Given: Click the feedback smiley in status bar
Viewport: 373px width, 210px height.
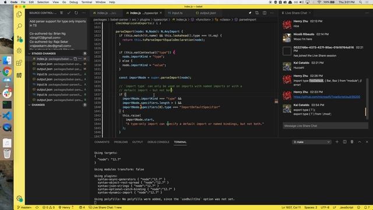Looking at the screenshot, I should (x=359, y=208).
